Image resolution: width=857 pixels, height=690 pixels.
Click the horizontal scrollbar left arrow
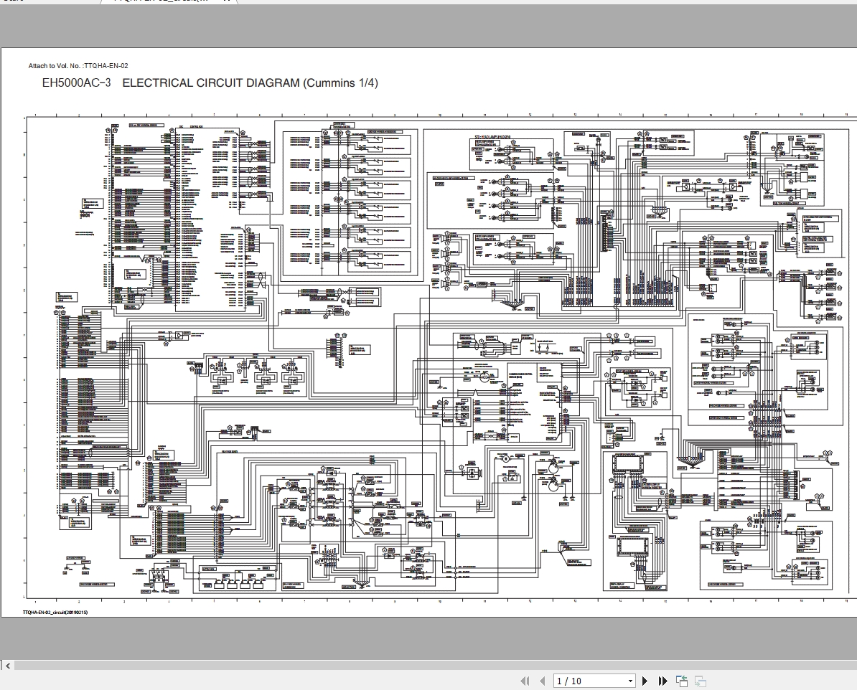[8, 666]
